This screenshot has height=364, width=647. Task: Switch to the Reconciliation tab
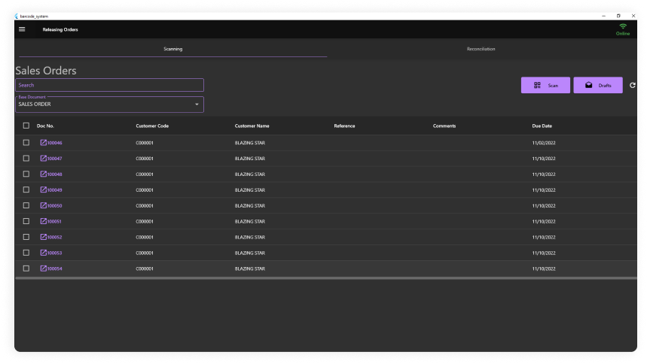(x=481, y=49)
